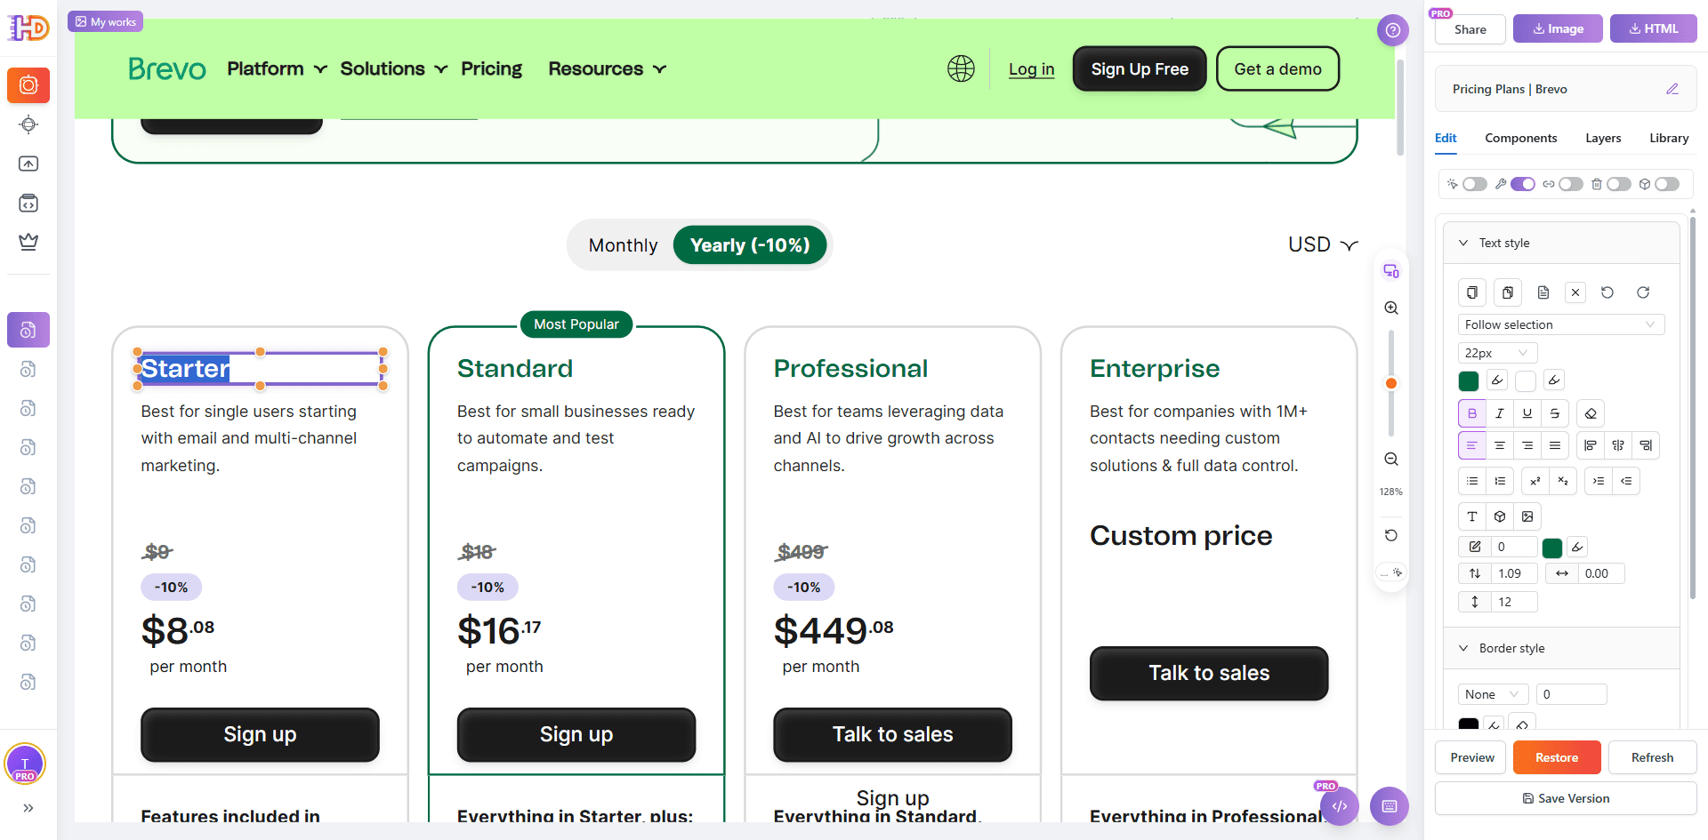Open the Follow selection dropdown

point(1560,324)
